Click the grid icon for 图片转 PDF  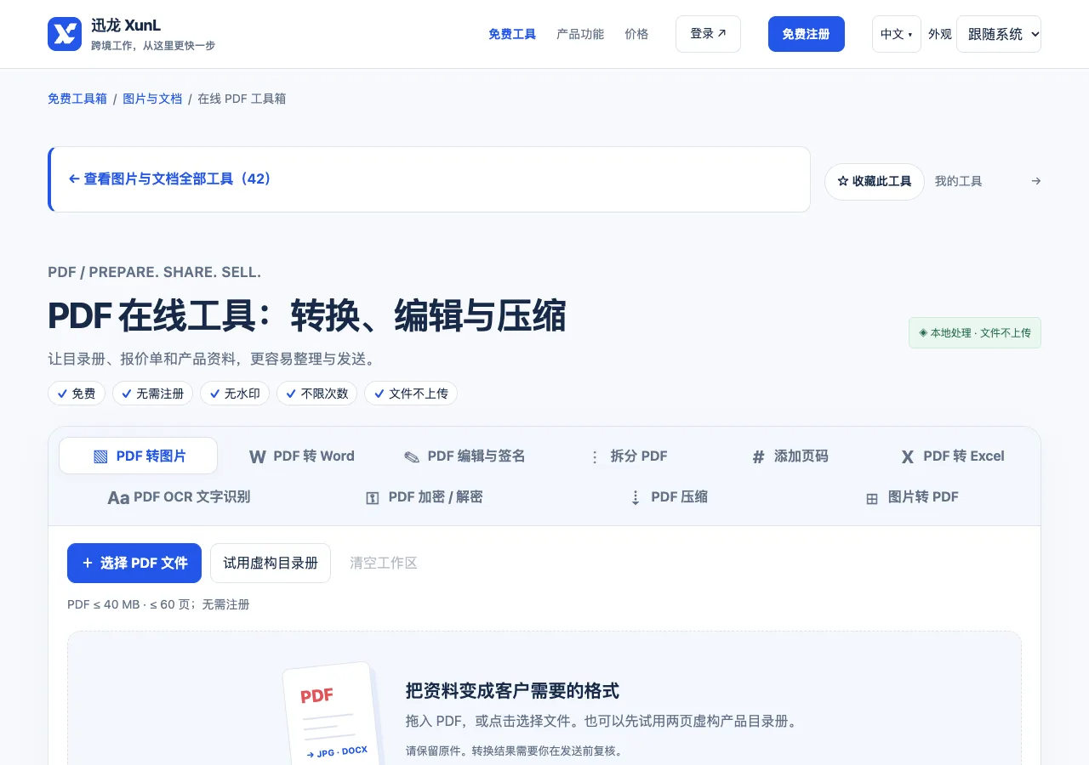872,497
